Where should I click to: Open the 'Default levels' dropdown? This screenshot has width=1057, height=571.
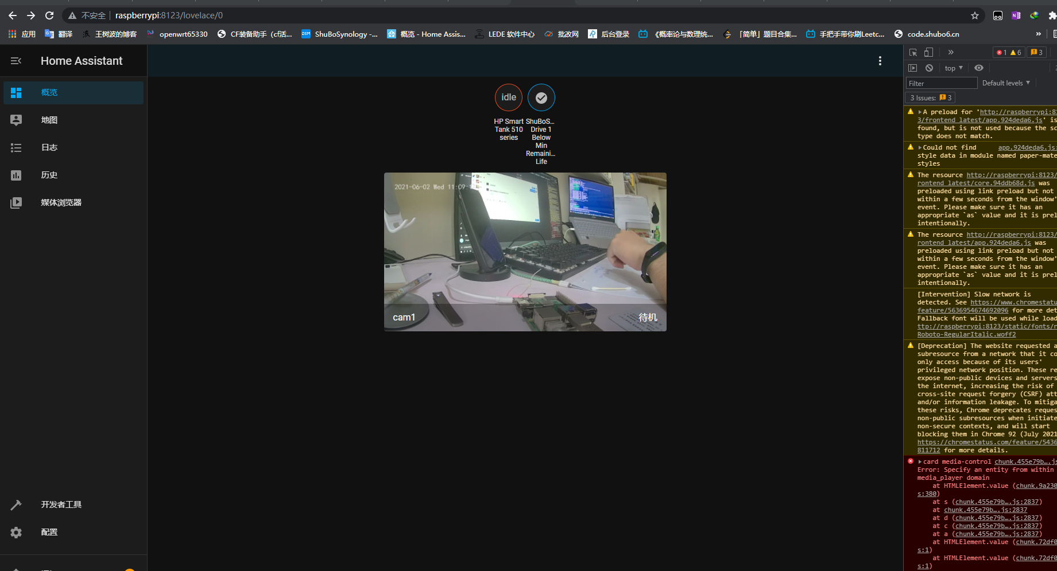point(1006,83)
